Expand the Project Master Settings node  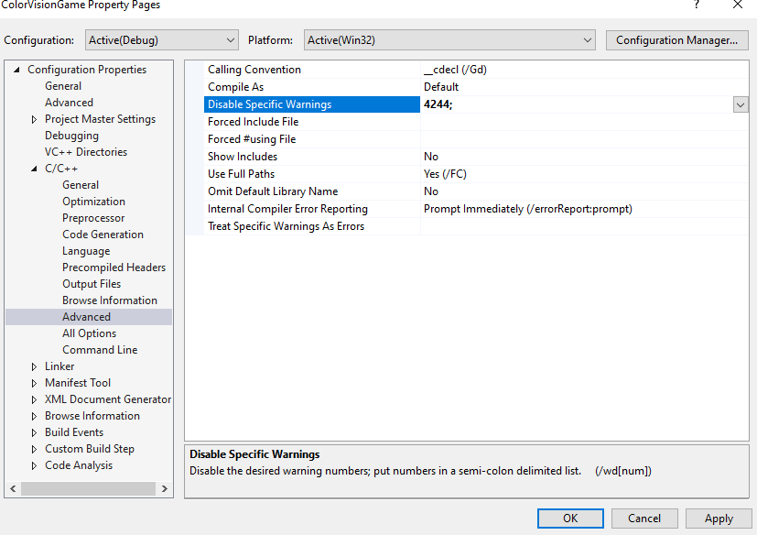[x=35, y=119]
